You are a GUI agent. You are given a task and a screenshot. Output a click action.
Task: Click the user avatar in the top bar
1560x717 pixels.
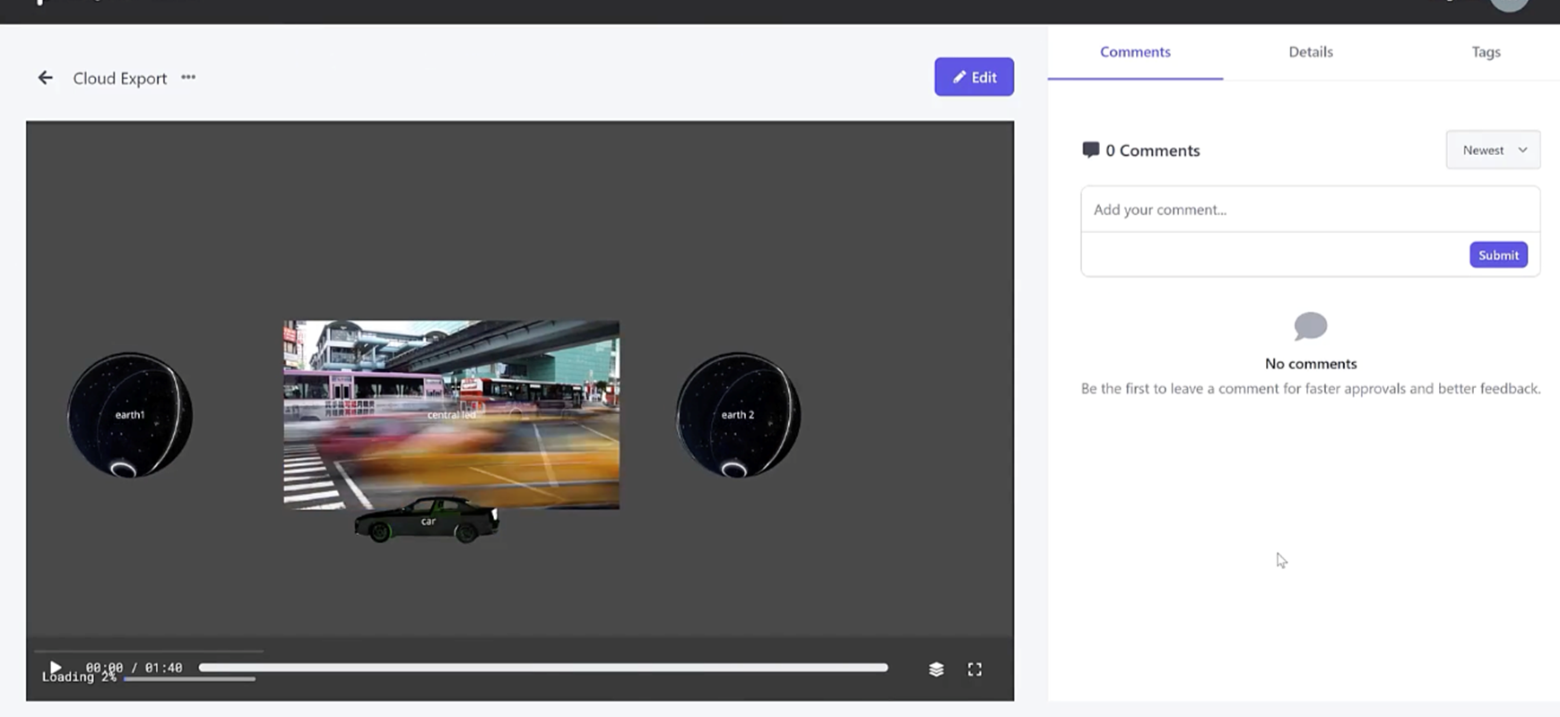[1509, 4]
